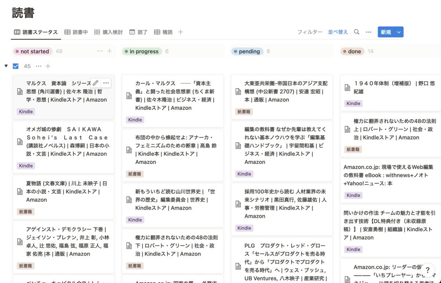Open the 布団の中から蜂起せよ card
The width and height of the screenshot is (441, 283).
tap(173, 155)
